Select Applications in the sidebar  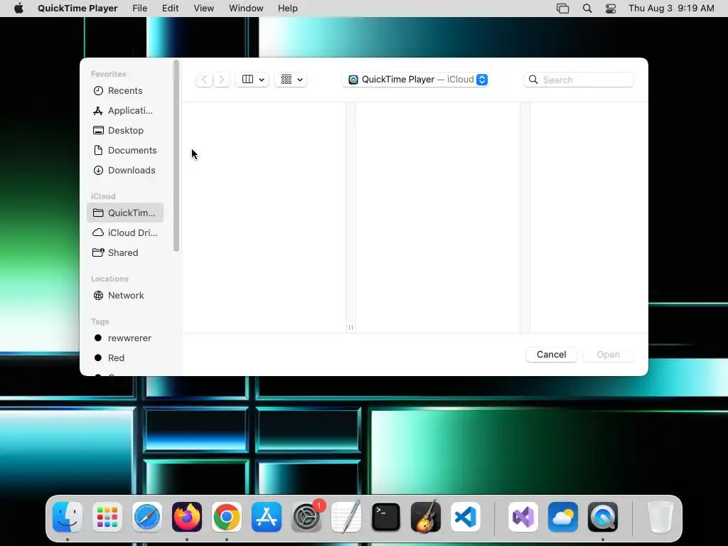[125, 110]
